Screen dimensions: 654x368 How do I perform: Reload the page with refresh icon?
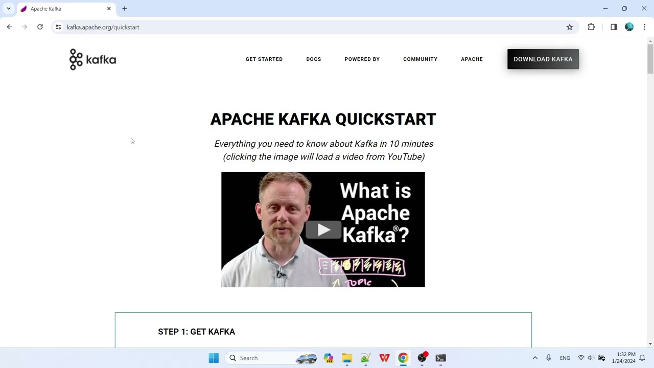pyautogui.click(x=40, y=27)
